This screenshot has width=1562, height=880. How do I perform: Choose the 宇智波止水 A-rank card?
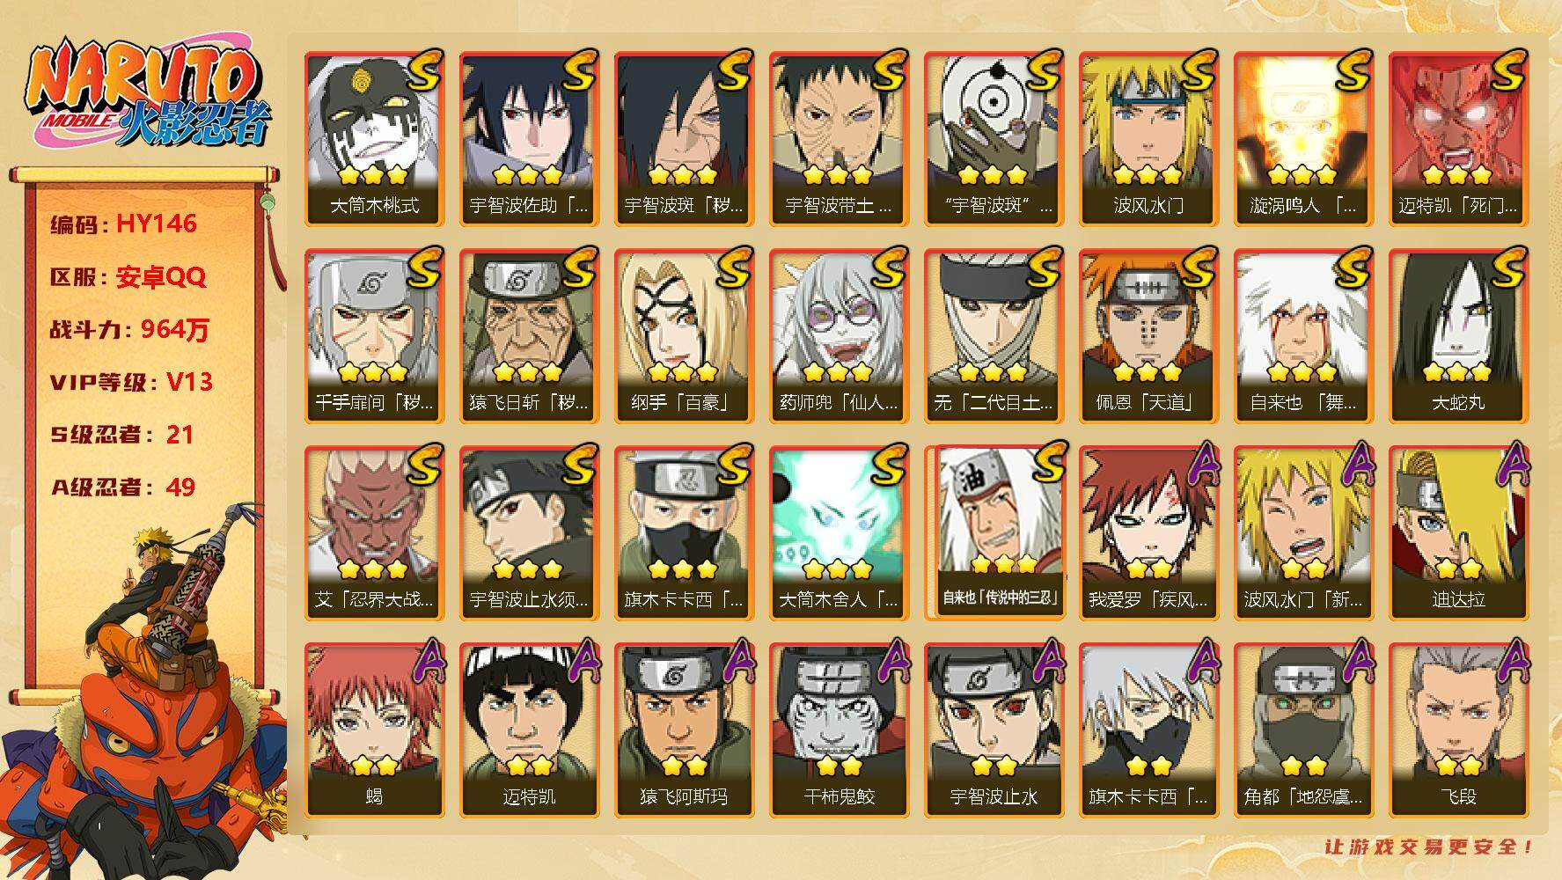(x=994, y=730)
